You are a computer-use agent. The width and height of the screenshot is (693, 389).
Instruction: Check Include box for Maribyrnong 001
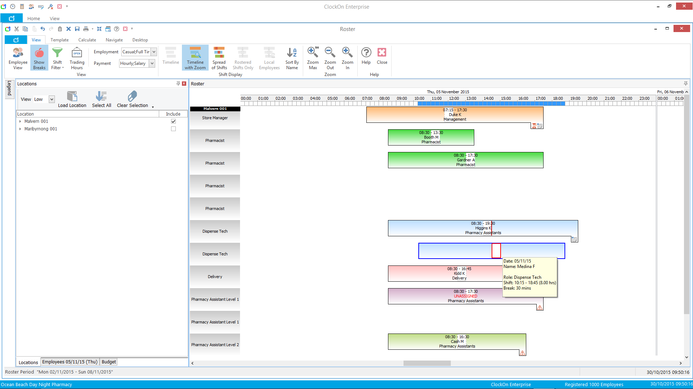[x=173, y=129]
